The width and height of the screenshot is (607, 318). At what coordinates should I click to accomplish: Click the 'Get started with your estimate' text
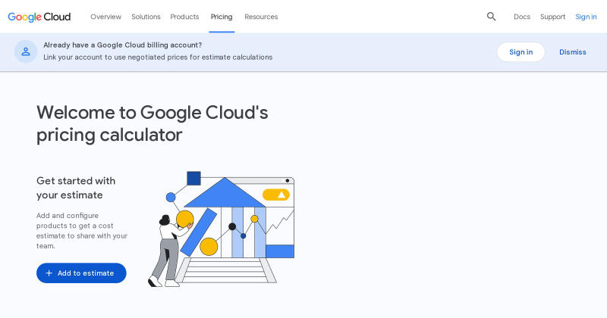(76, 188)
